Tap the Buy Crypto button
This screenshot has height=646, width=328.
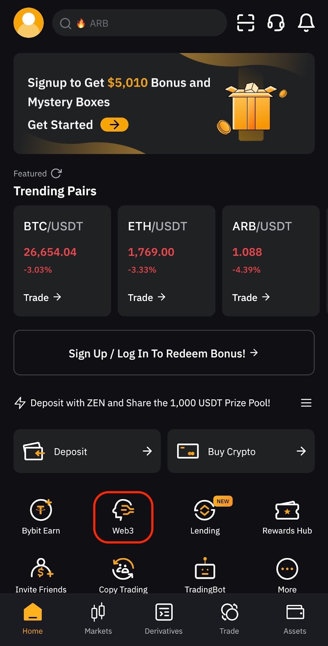coord(241,451)
